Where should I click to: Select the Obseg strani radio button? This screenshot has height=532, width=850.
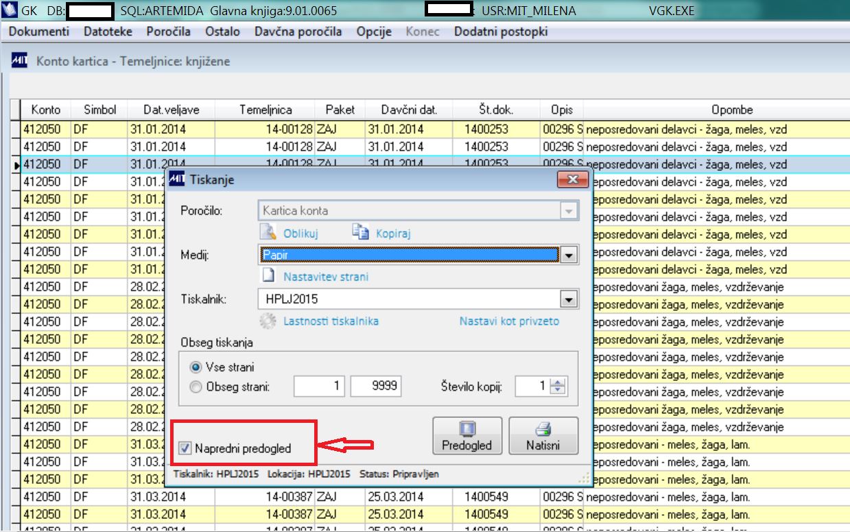tap(196, 386)
